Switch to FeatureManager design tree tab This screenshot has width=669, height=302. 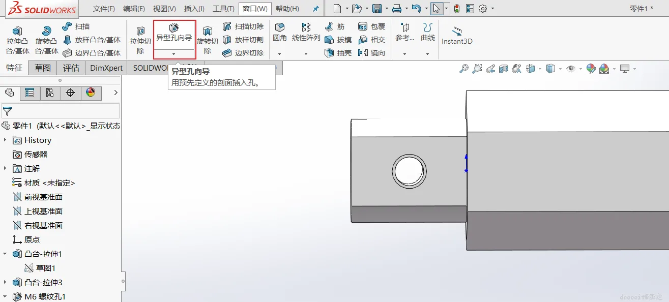[10, 93]
